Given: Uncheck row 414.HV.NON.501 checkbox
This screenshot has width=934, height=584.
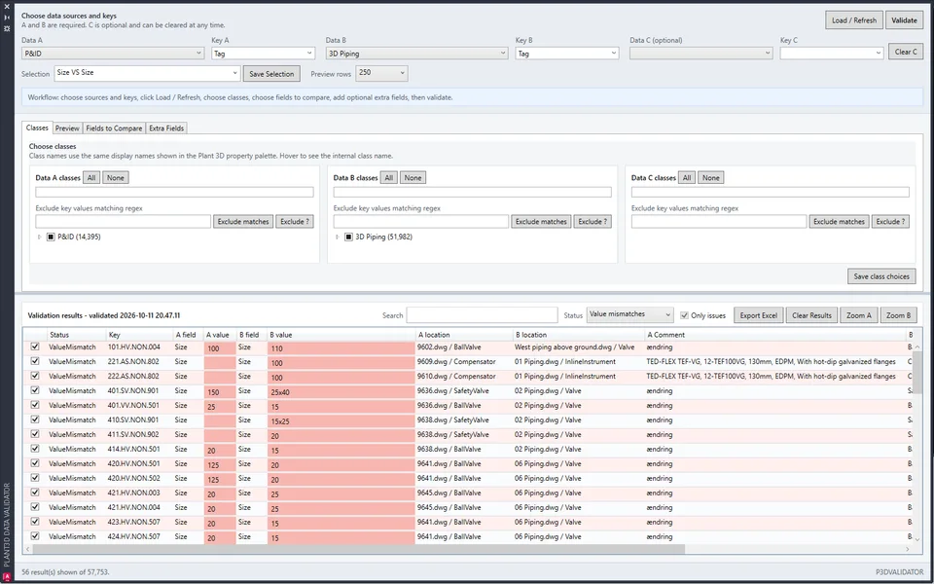Looking at the screenshot, I should [35, 449].
